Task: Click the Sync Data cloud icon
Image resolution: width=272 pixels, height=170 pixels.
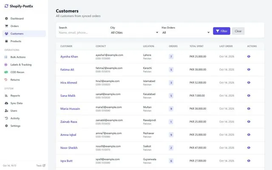Action: (x=6, y=103)
